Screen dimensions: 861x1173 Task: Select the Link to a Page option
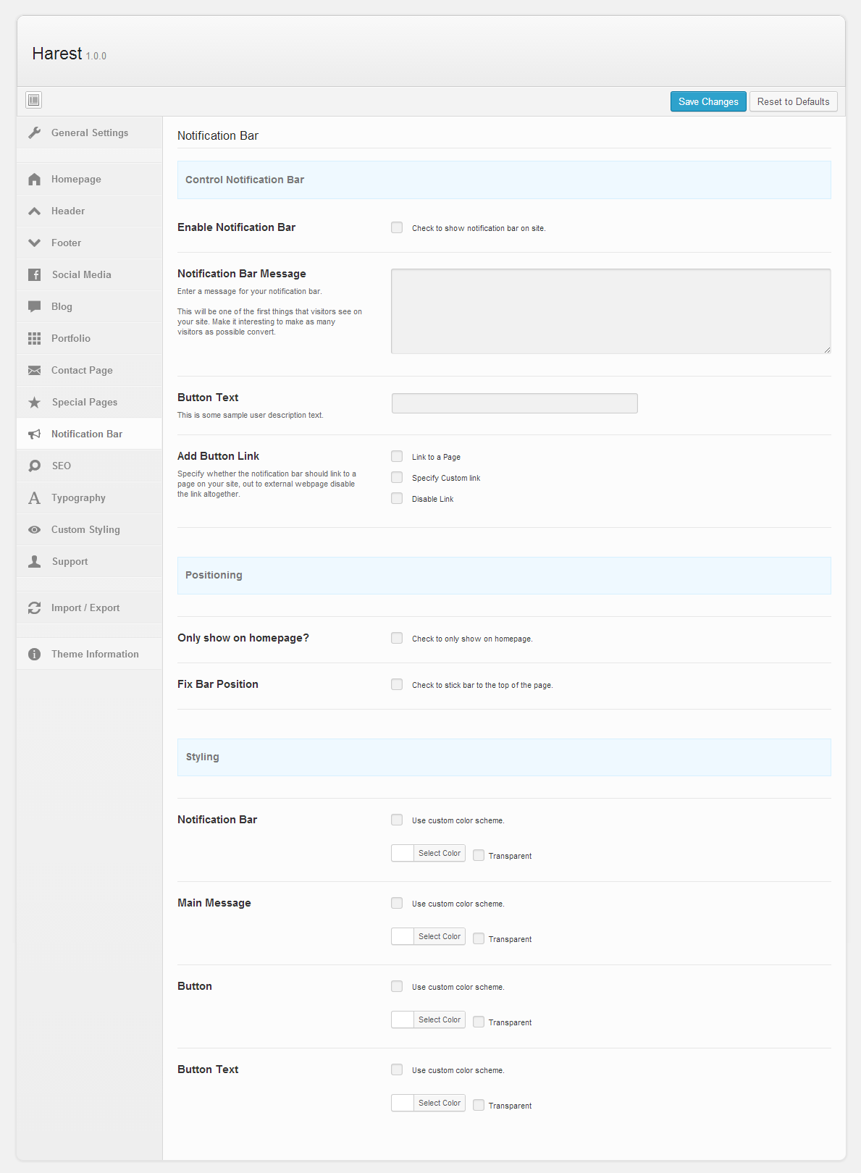(x=397, y=457)
